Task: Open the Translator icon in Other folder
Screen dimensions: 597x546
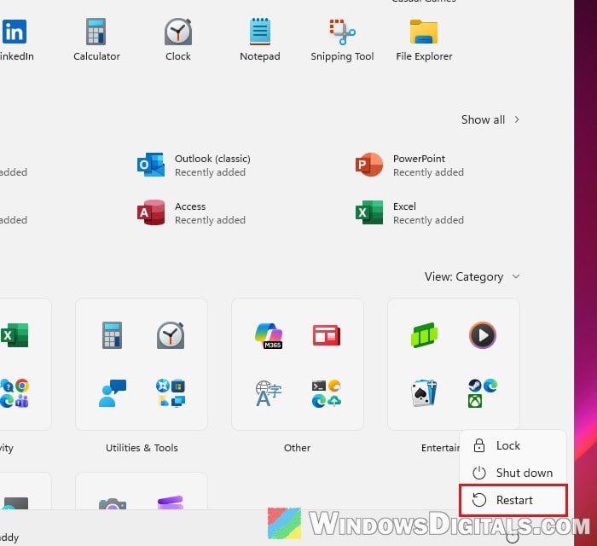Action: (x=269, y=393)
